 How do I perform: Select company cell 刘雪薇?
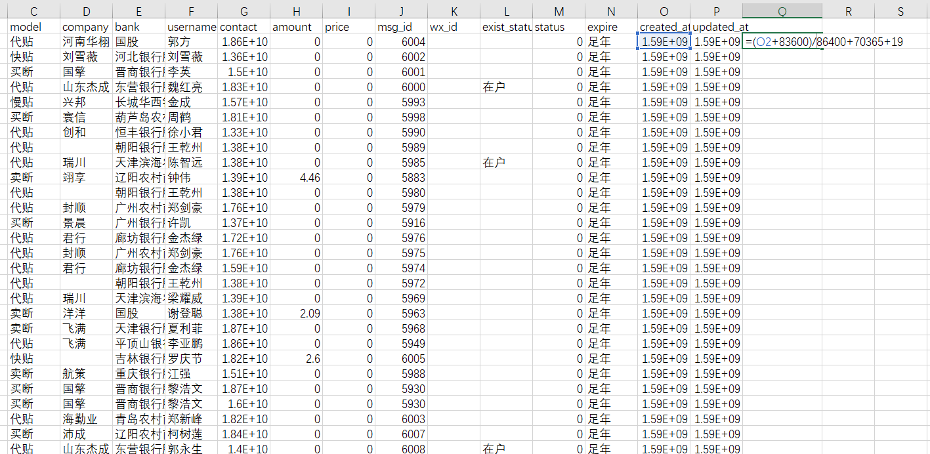tap(87, 57)
